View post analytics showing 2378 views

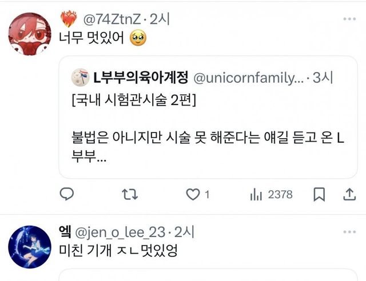point(272,195)
